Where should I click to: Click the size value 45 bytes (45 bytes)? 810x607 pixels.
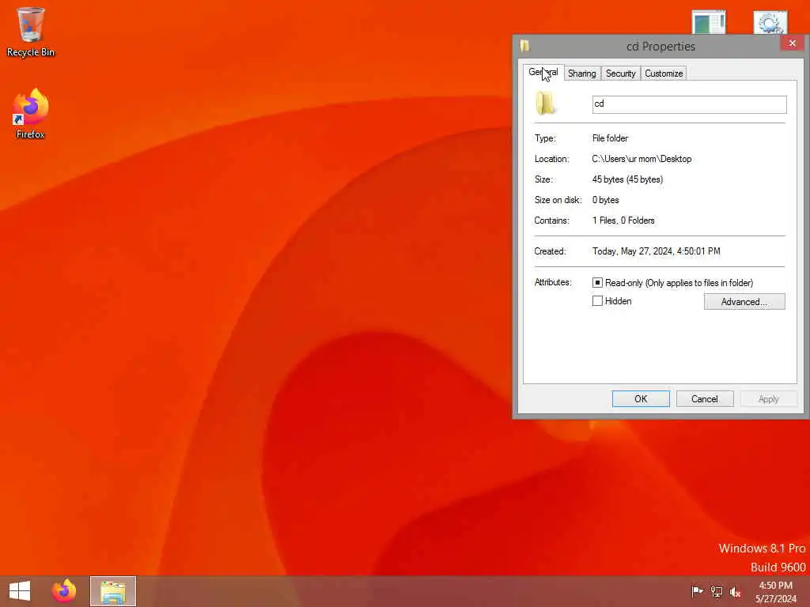[627, 179]
